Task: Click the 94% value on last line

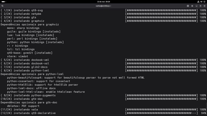Action: 204,113
